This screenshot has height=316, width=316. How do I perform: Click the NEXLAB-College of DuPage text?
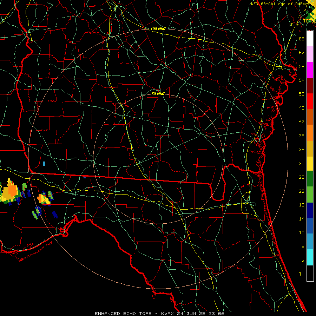point(281,4)
